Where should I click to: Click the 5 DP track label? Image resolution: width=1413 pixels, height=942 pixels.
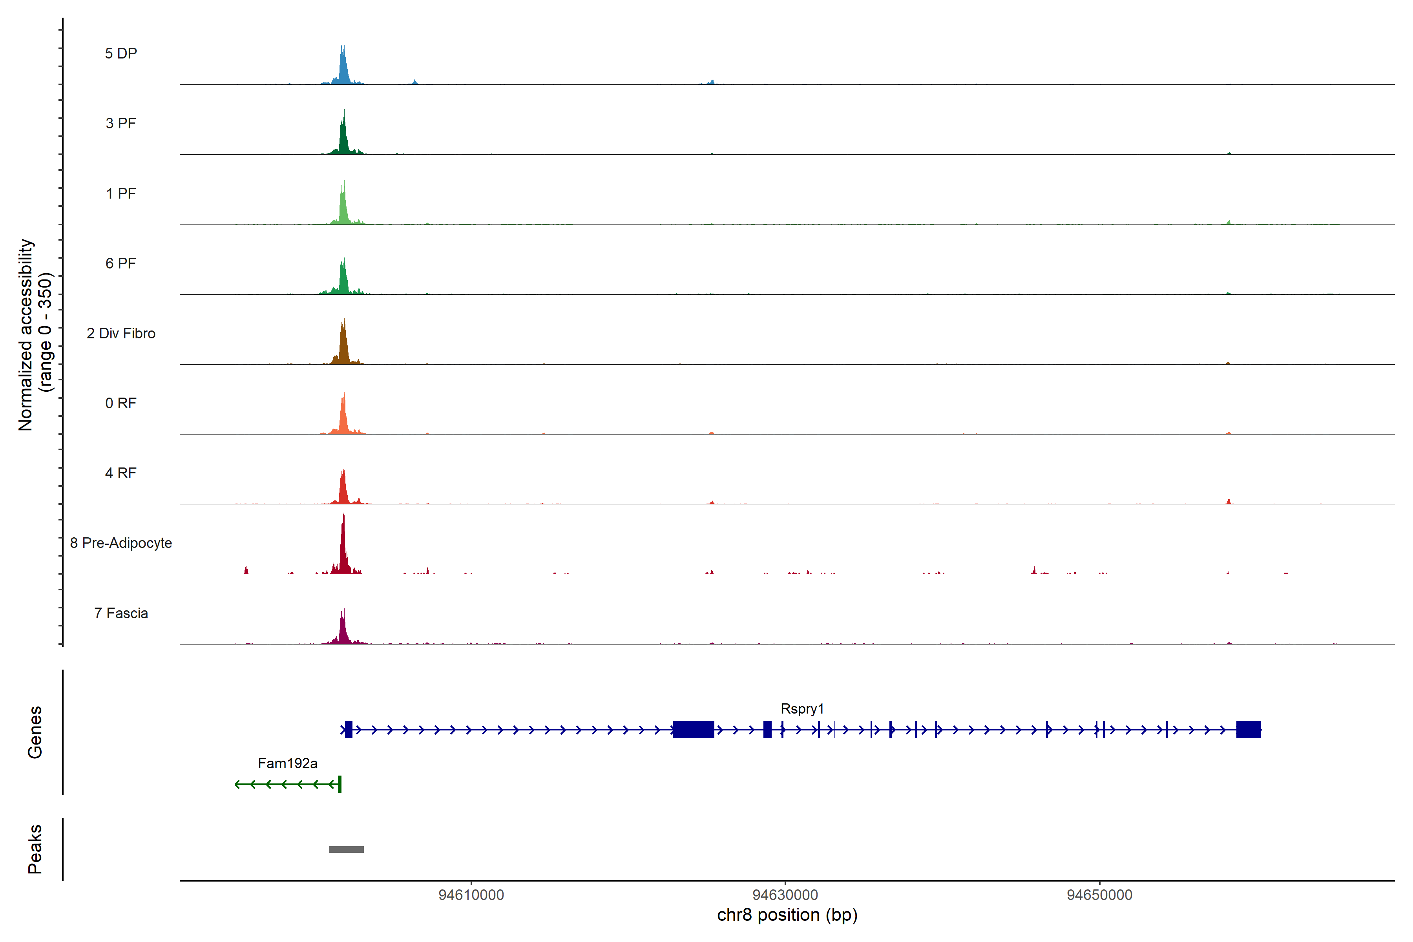tap(121, 53)
